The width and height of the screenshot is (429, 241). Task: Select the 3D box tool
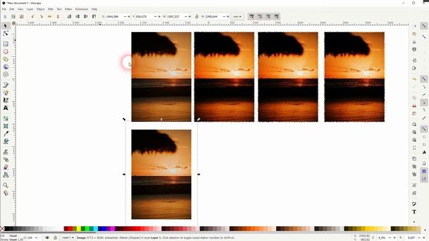pos(5,67)
